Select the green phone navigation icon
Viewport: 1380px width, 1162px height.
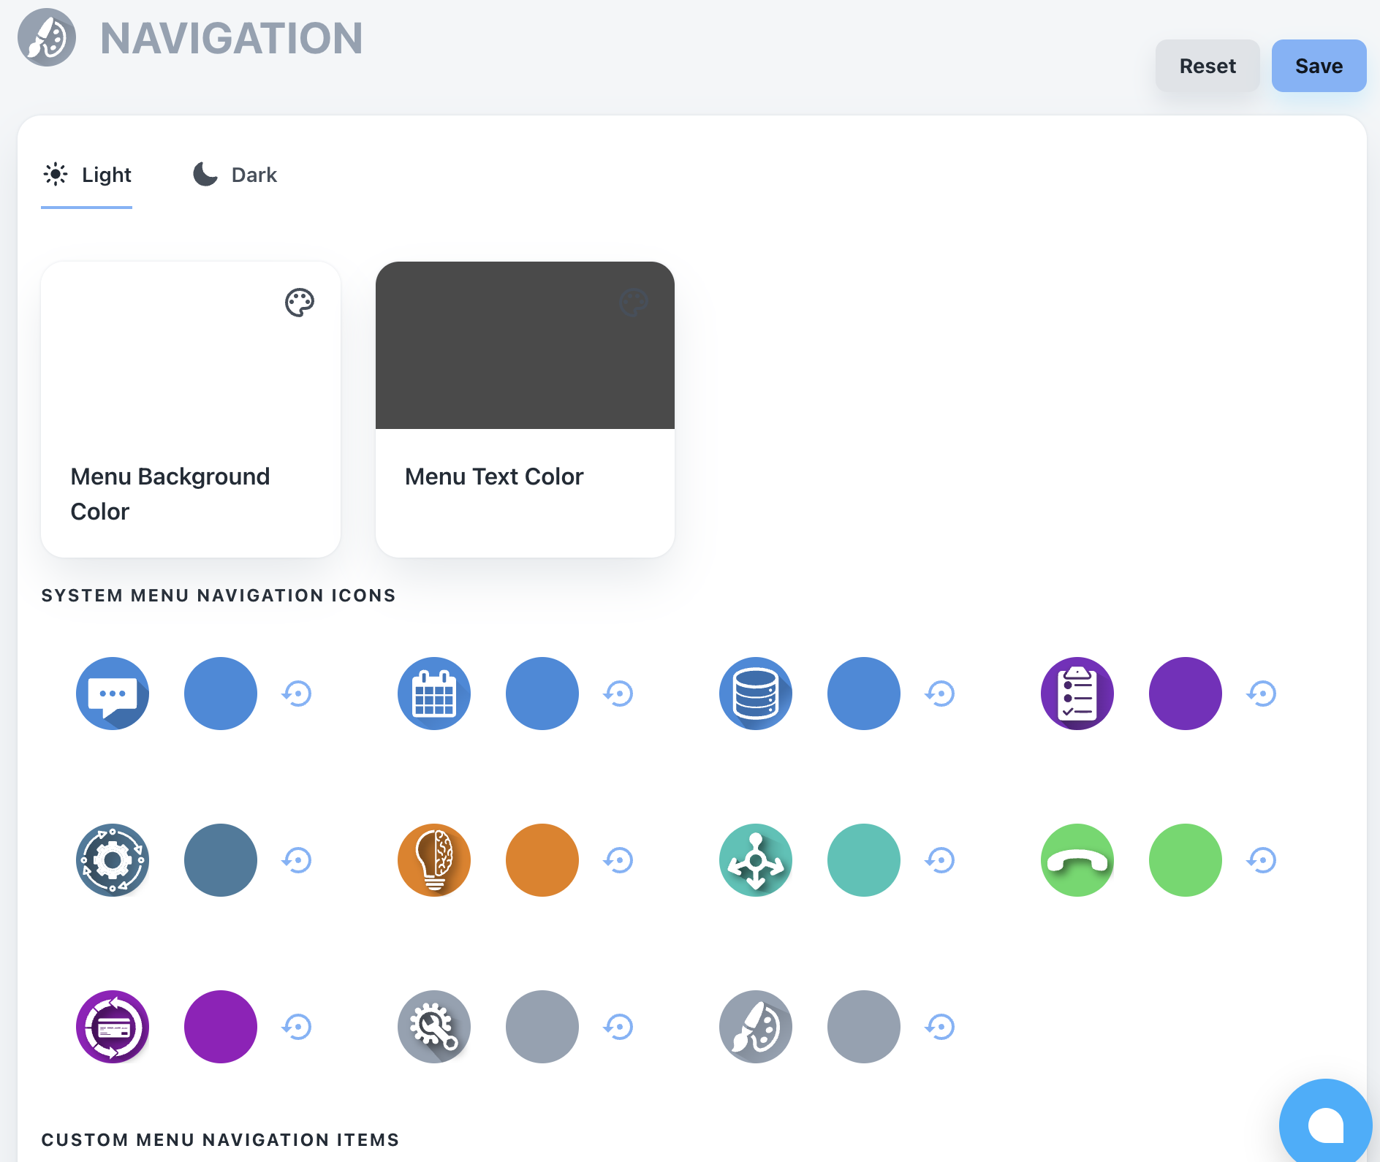1077,860
